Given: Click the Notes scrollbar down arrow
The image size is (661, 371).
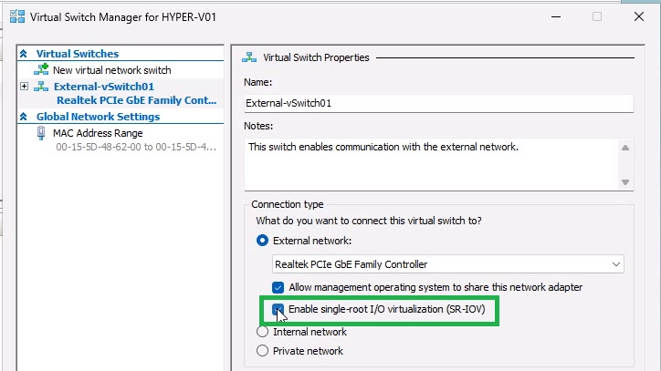Looking at the screenshot, I should 625,182.
